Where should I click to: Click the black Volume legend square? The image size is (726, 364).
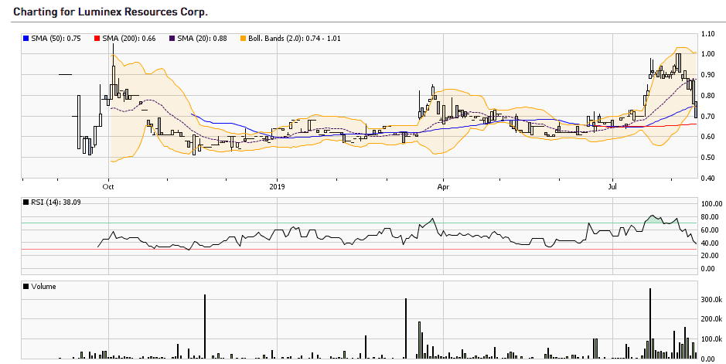(x=26, y=286)
